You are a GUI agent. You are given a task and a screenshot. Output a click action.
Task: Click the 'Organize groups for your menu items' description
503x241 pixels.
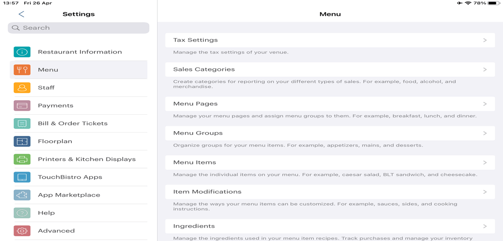(298, 146)
